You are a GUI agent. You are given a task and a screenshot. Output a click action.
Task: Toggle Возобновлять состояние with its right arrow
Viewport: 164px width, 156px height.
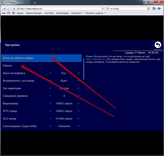tap(78, 81)
